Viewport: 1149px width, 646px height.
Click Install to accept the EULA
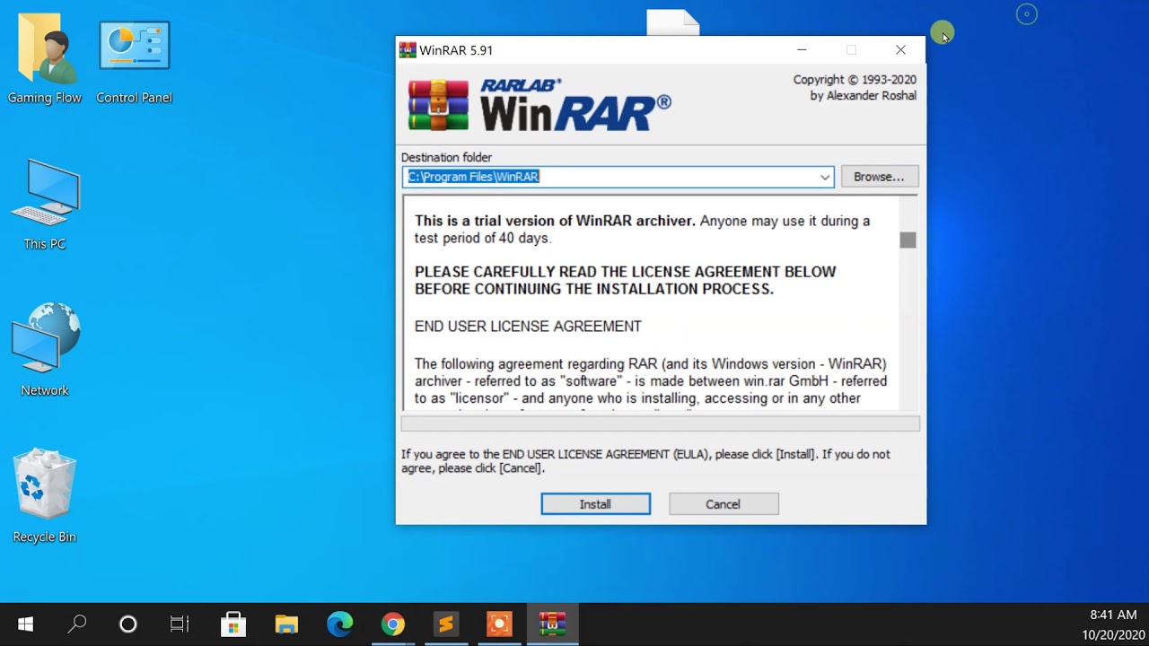click(596, 504)
